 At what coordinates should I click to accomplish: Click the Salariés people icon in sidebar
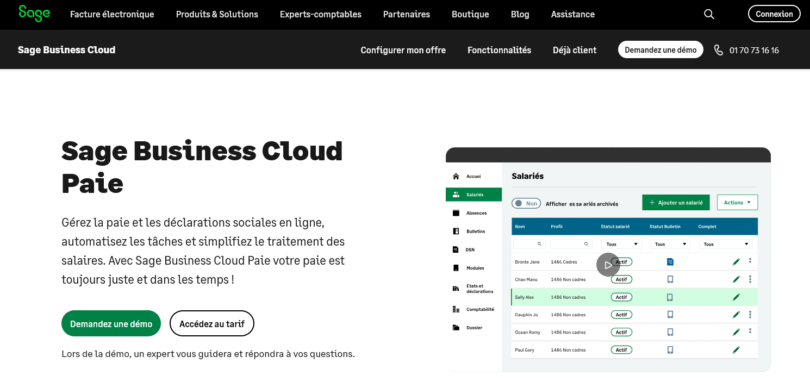(x=456, y=195)
